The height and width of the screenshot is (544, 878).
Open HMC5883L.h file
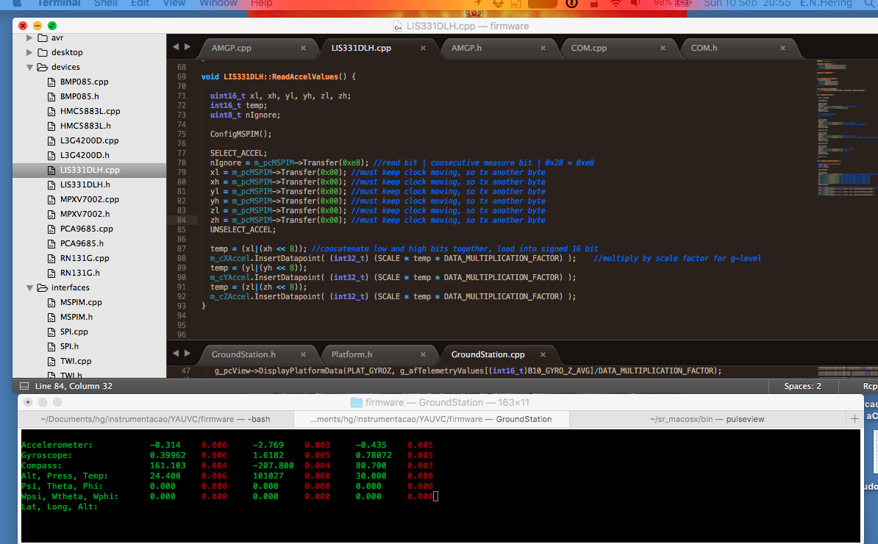(x=86, y=126)
